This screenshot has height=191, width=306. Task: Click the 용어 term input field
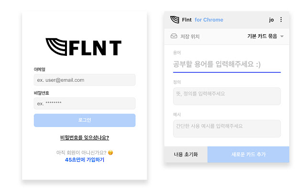pyautogui.click(x=227, y=64)
